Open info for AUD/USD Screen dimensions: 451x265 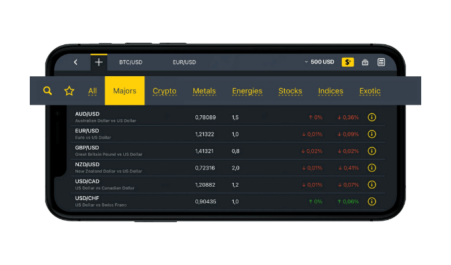click(372, 117)
